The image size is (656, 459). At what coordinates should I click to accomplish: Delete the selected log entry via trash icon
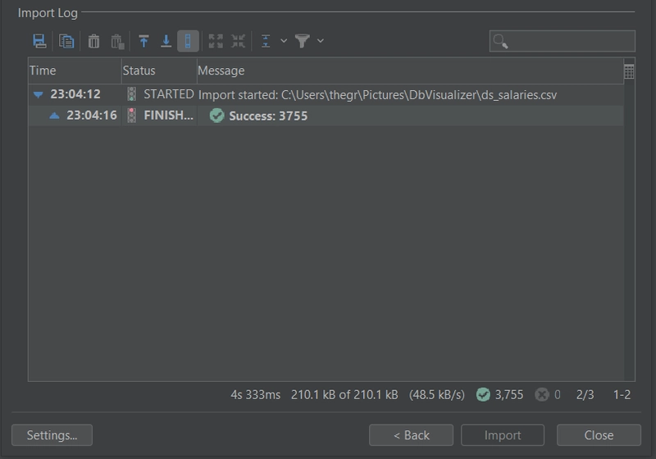93,41
